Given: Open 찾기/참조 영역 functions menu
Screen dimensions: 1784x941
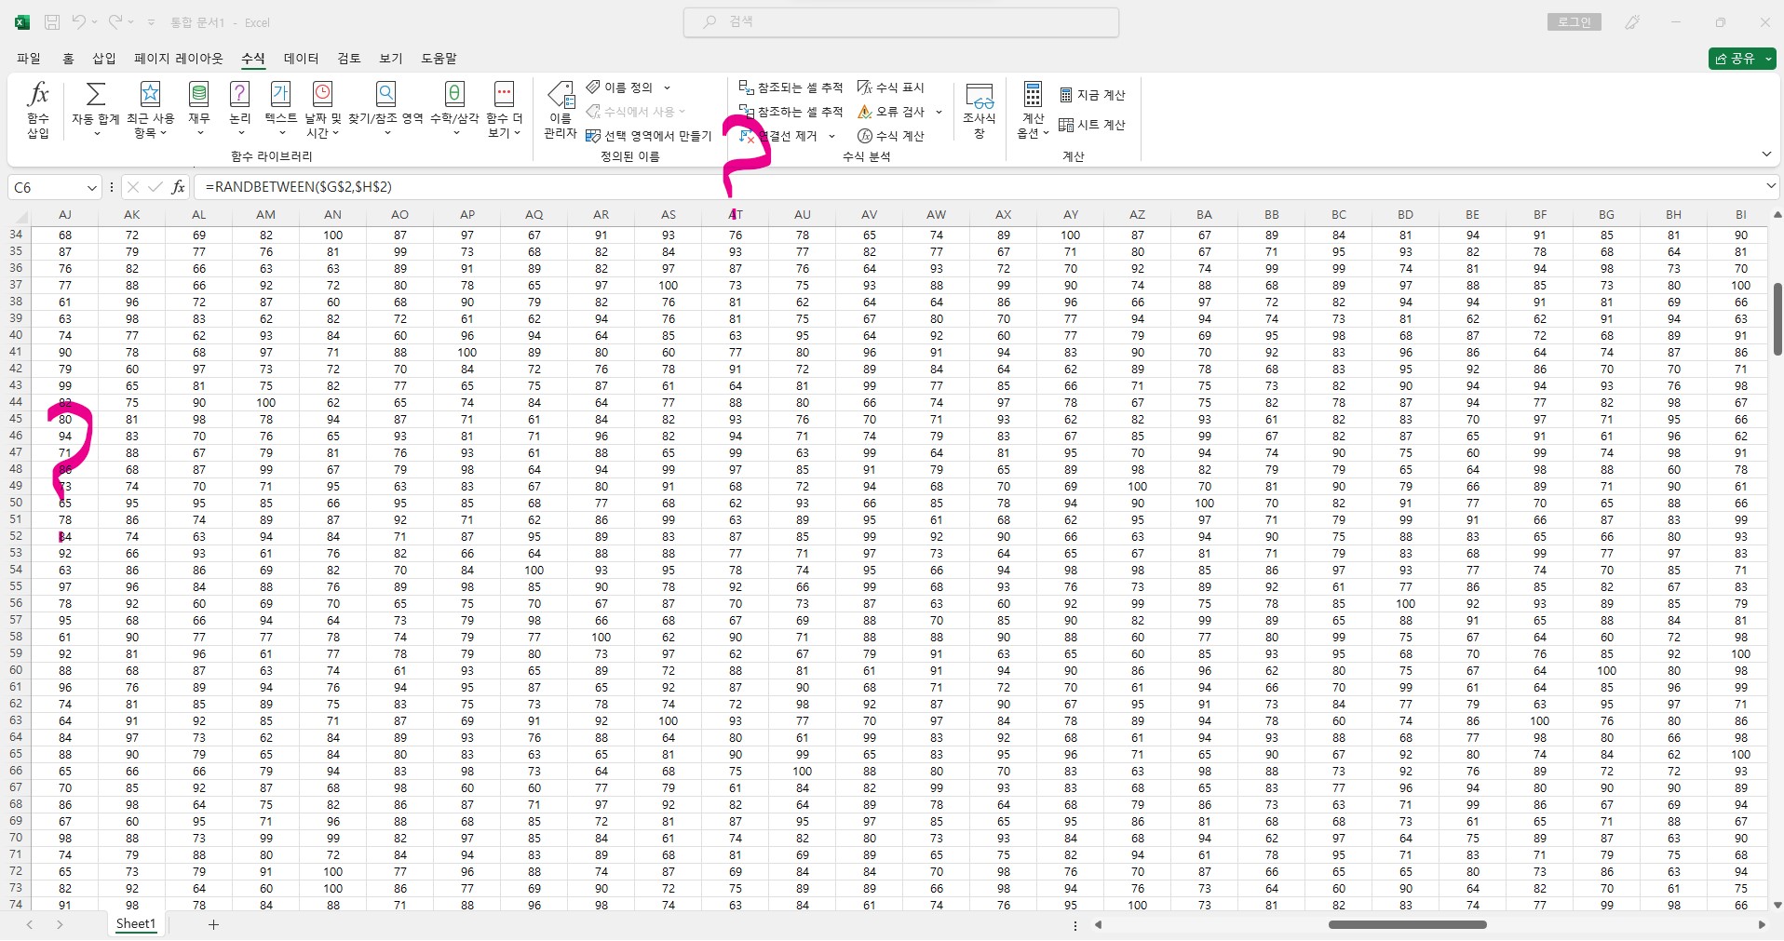Looking at the screenshot, I should pyautogui.click(x=385, y=110).
